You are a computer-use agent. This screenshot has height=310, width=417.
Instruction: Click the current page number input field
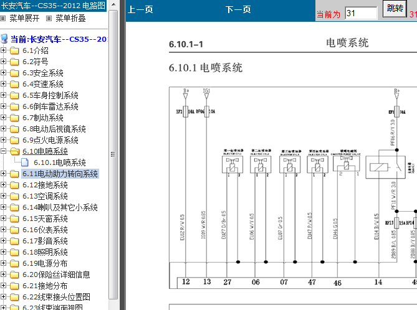coord(361,13)
